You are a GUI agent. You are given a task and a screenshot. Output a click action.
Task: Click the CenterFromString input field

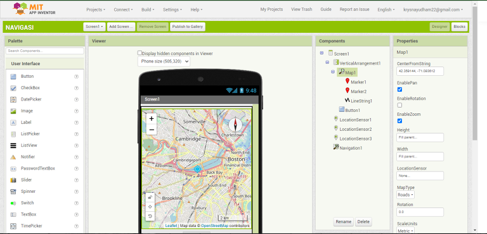coord(420,71)
